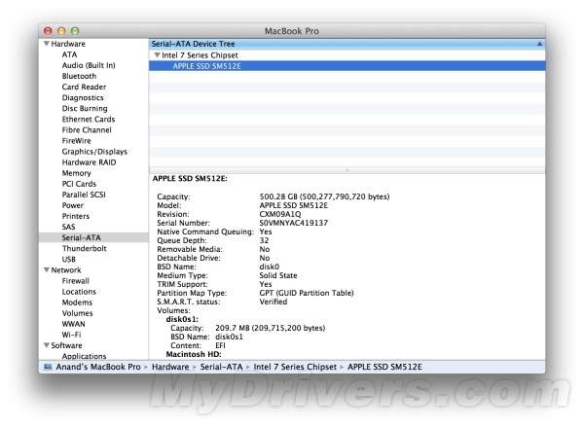Select Applications under Software
The width and height of the screenshot is (584, 427).
click(85, 356)
